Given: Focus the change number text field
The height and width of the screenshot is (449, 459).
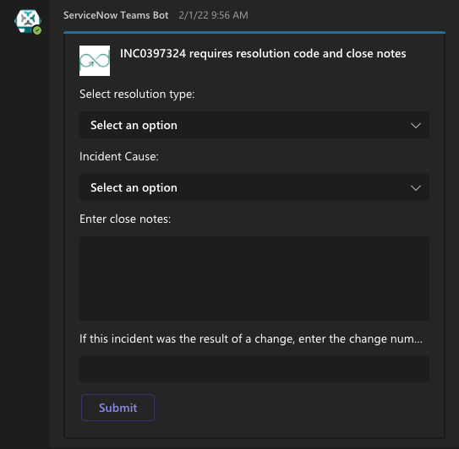Looking at the screenshot, I should tap(254, 369).
